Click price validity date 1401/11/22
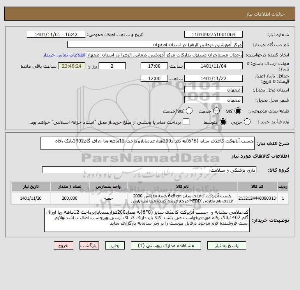This screenshot has width=300, height=290. point(214,78)
